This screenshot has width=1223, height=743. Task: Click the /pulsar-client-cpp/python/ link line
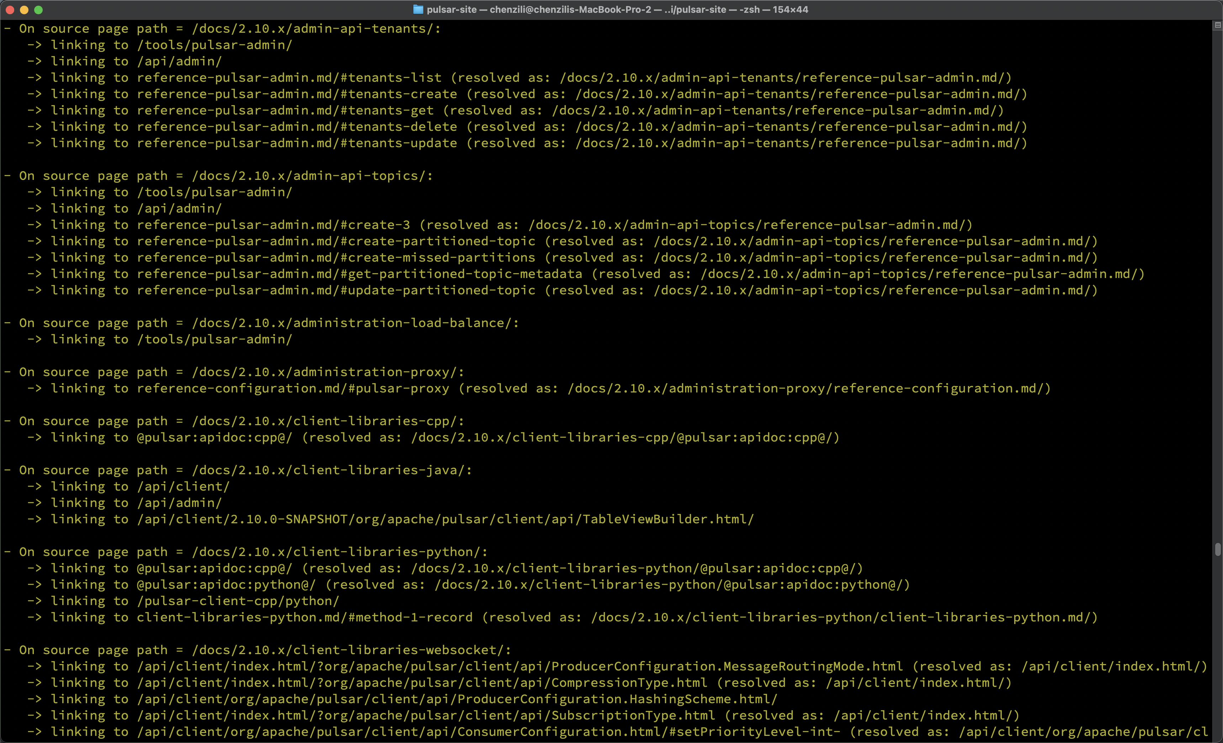(183, 601)
